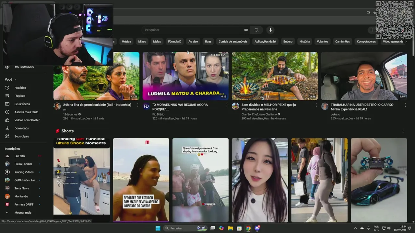The image size is (415, 233).
Task: Select the Música filter chip
Action: pyautogui.click(x=126, y=41)
